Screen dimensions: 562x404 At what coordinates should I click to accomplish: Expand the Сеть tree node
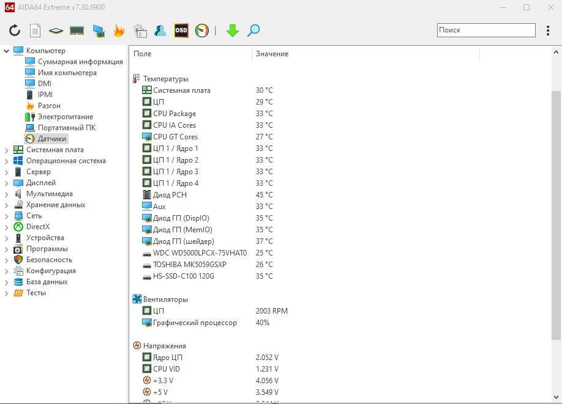[x=6, y=216]
